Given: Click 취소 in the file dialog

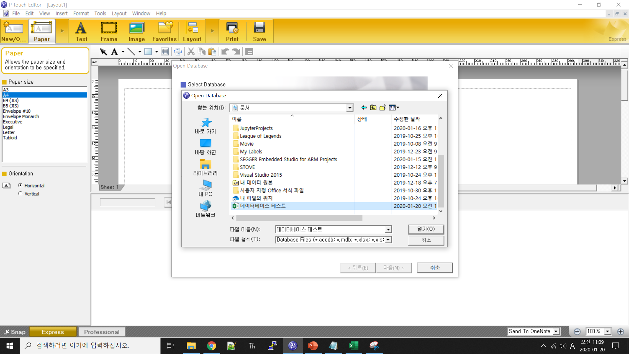Looking at the screenshot, I should tap(426, 240).
